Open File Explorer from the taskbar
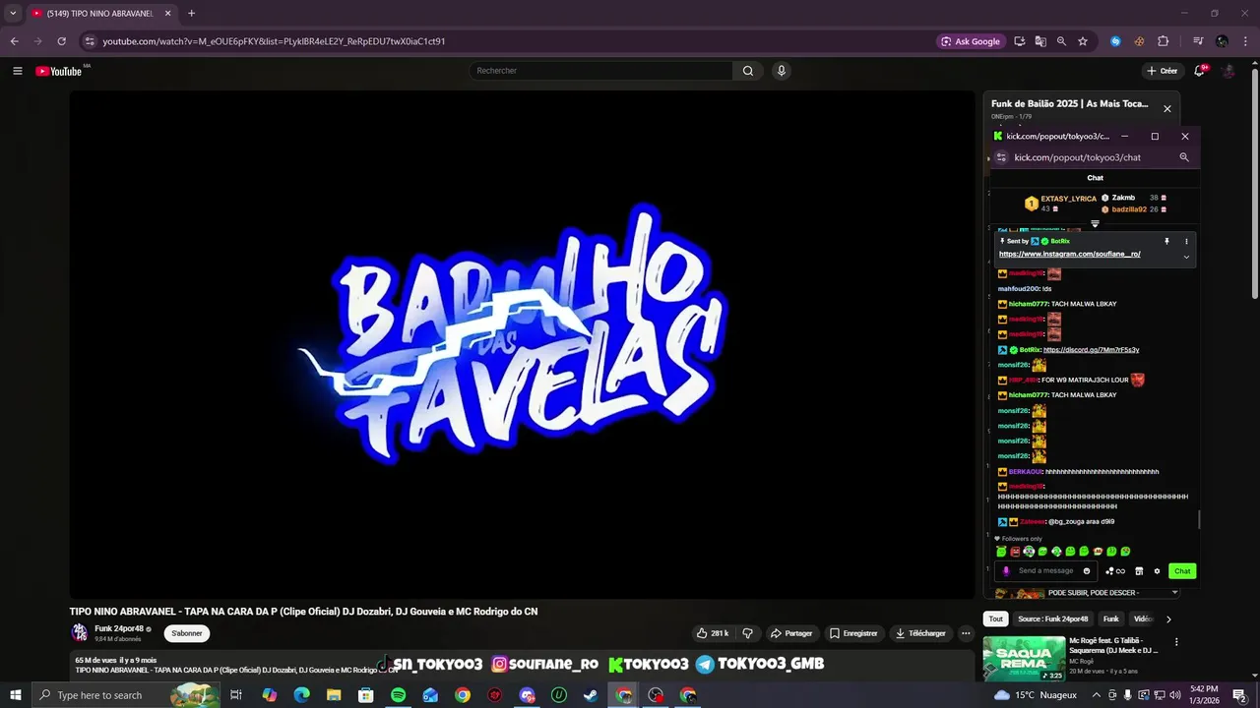The height and width of the screenshot is (708, 1260). [334, 695]
